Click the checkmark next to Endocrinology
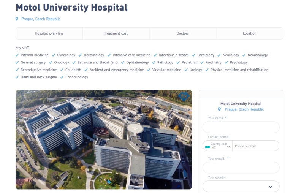 click(62, 77)
